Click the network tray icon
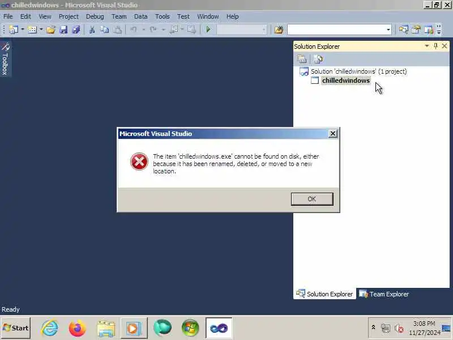 tap(386, 329)
